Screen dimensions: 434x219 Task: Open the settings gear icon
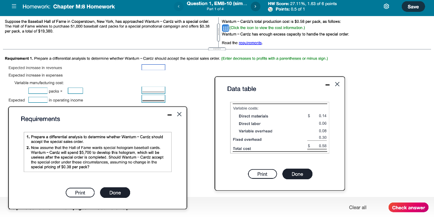click(x=387, y=7)
